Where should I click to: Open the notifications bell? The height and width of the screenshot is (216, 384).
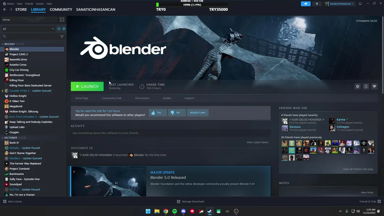point(317,4)
